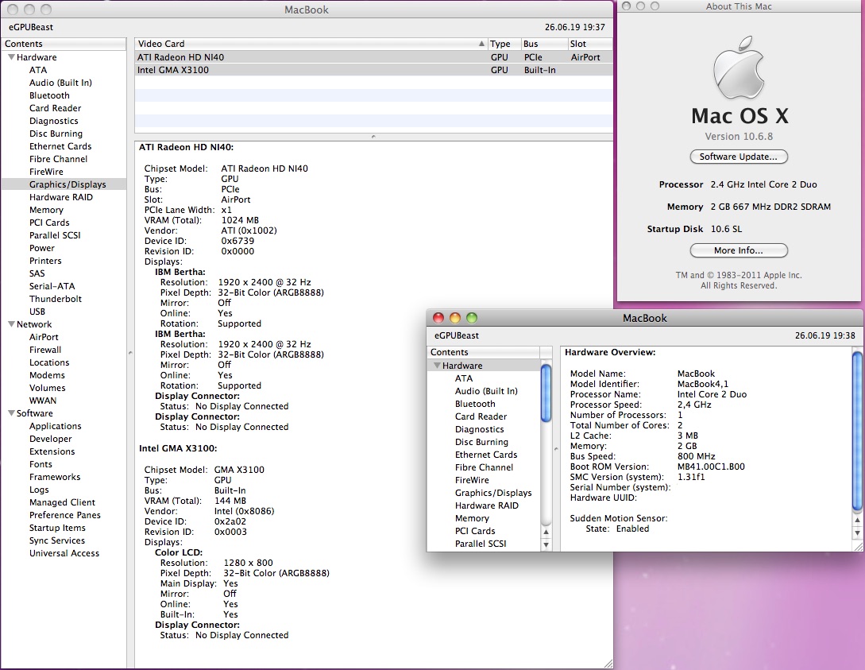
Task: Select Printers in sidebar
Action: [45, 261]
